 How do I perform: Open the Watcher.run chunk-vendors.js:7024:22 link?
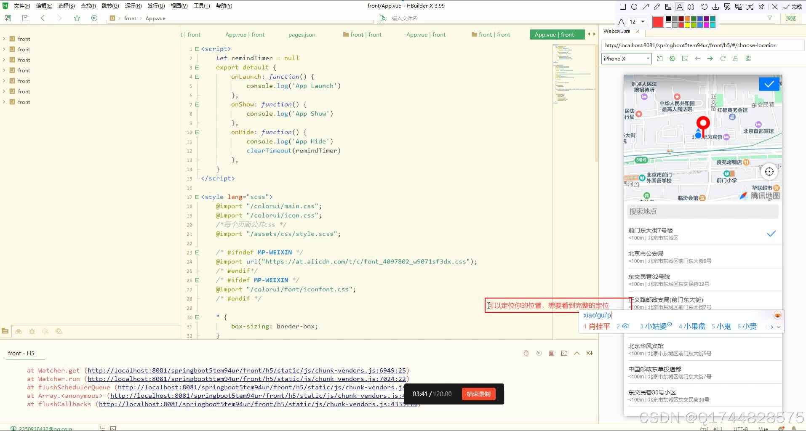[x=247, y=379]
